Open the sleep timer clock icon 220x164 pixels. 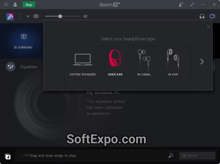click(x=212, y=16)
